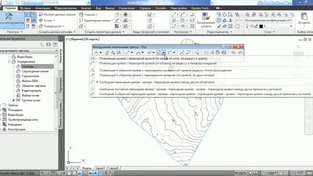Expand the Группы точек tree node
This screenshot has width=313, height=176.
point(14,100)
